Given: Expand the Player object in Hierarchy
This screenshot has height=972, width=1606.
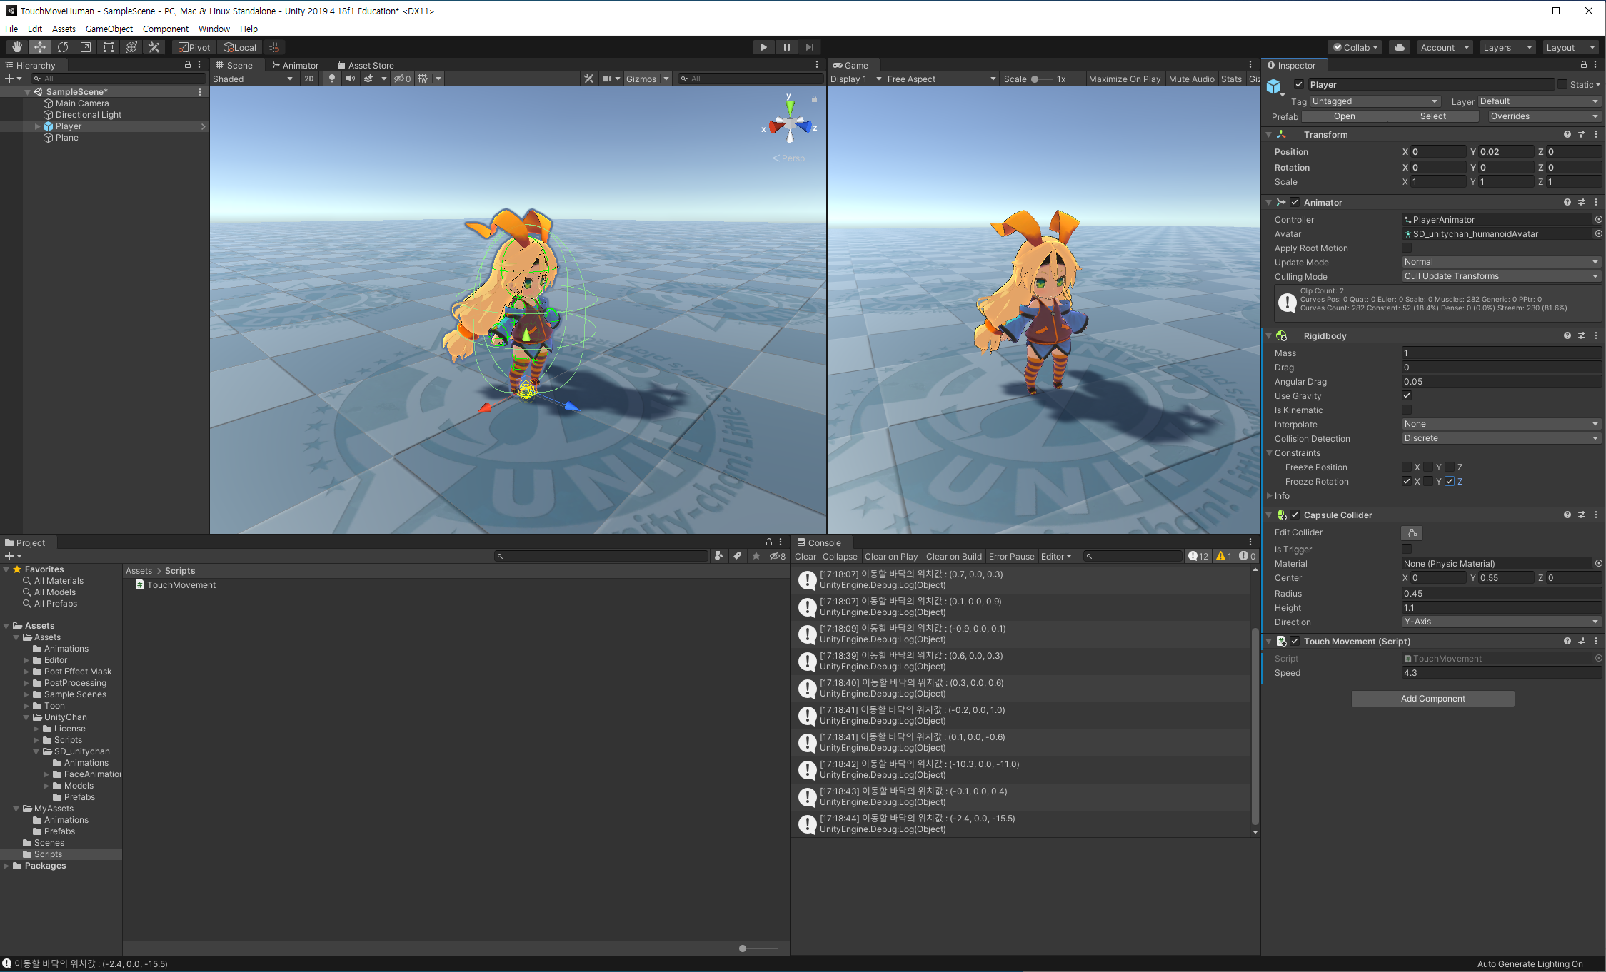Looking at the screenshot, I should (38, 126).
